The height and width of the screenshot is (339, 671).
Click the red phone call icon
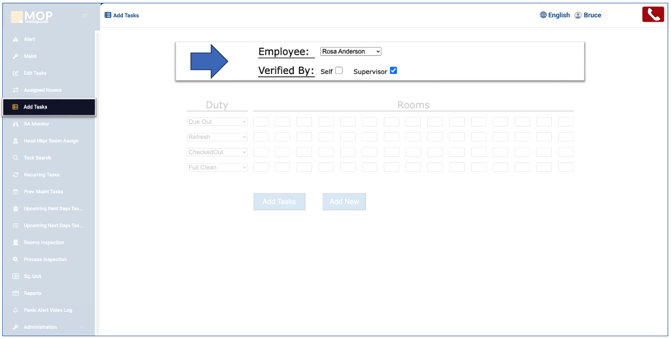coord(653,15)
